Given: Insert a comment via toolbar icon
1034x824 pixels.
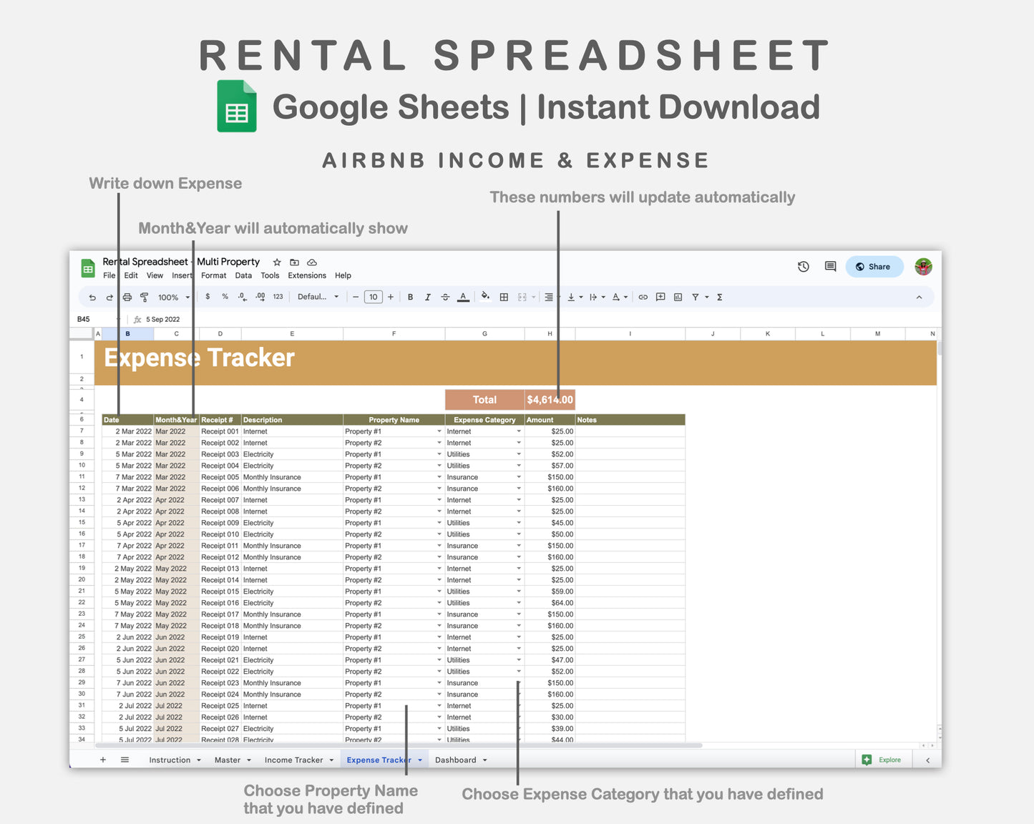Looking at the screenshot, I should coord(660,297).
